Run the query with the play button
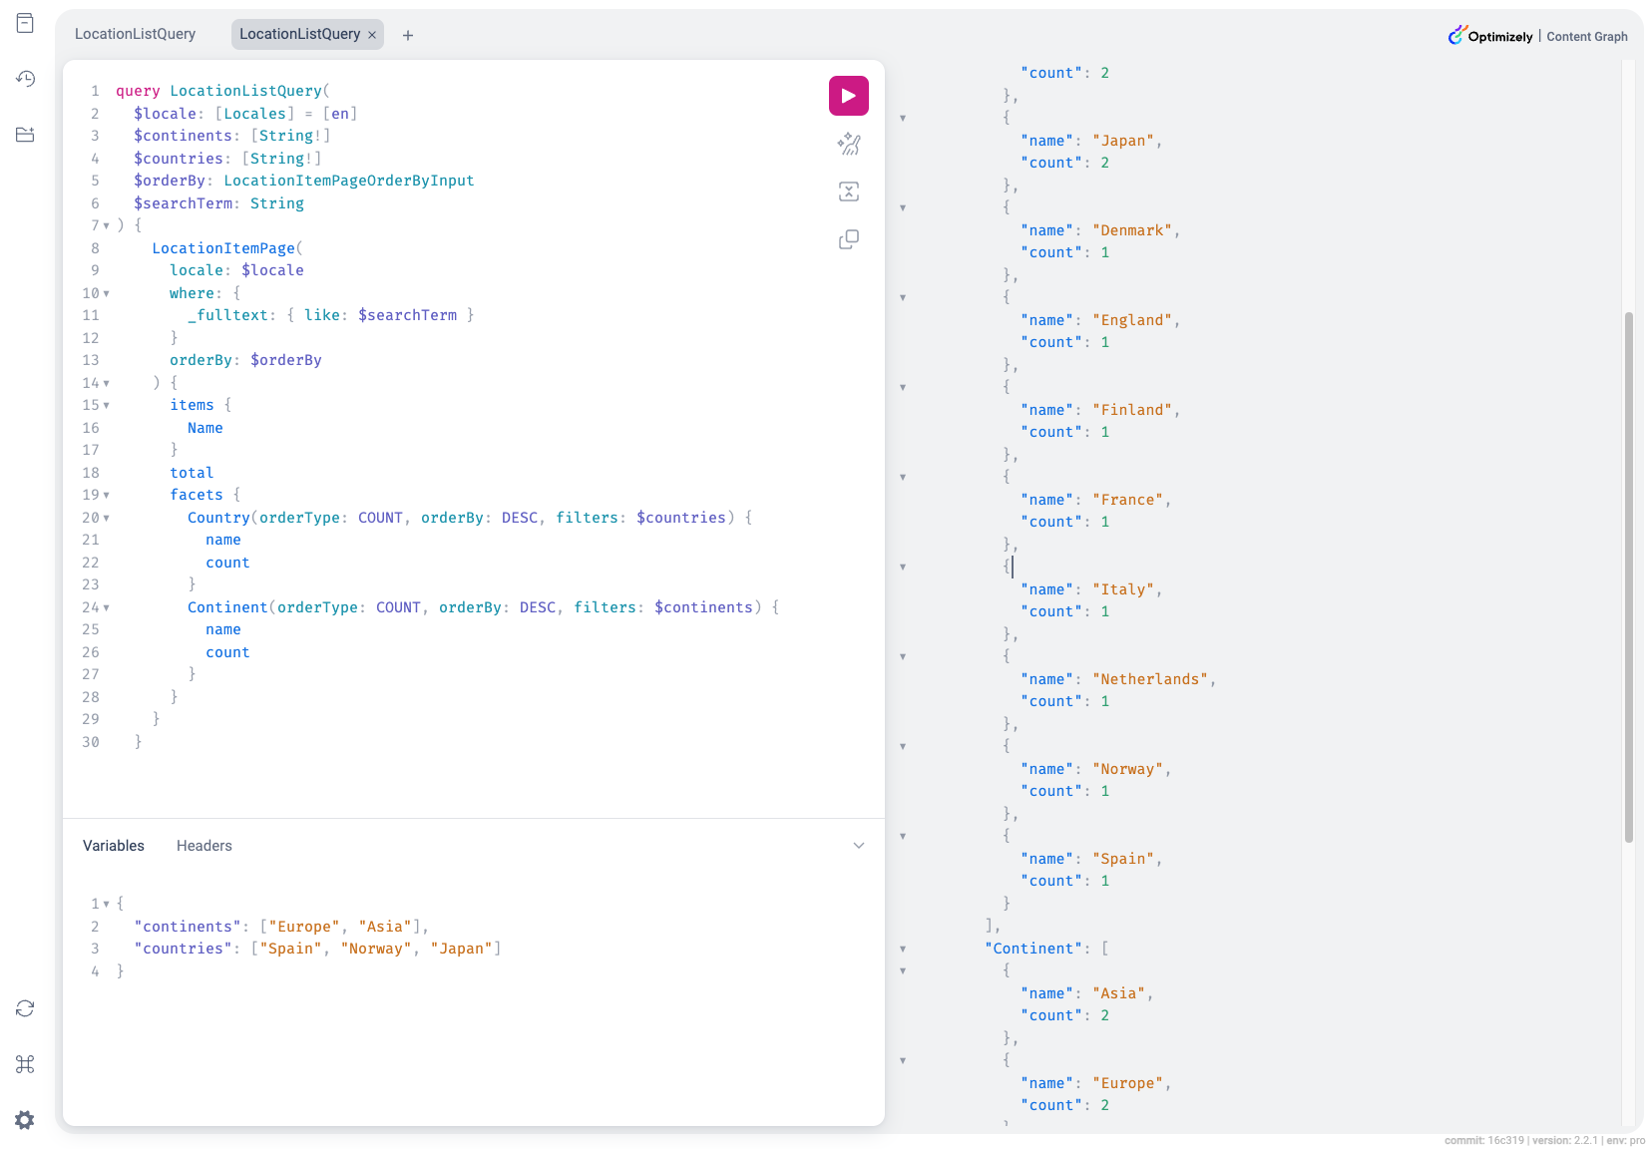The image size is (1646, 1149). pyautogui.click(x=848, y=96)
